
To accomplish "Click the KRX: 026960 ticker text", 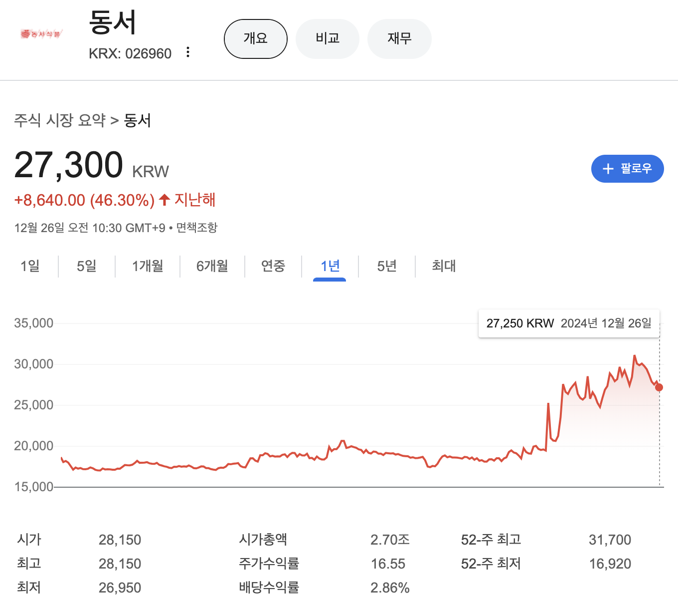I will (130, 53).
